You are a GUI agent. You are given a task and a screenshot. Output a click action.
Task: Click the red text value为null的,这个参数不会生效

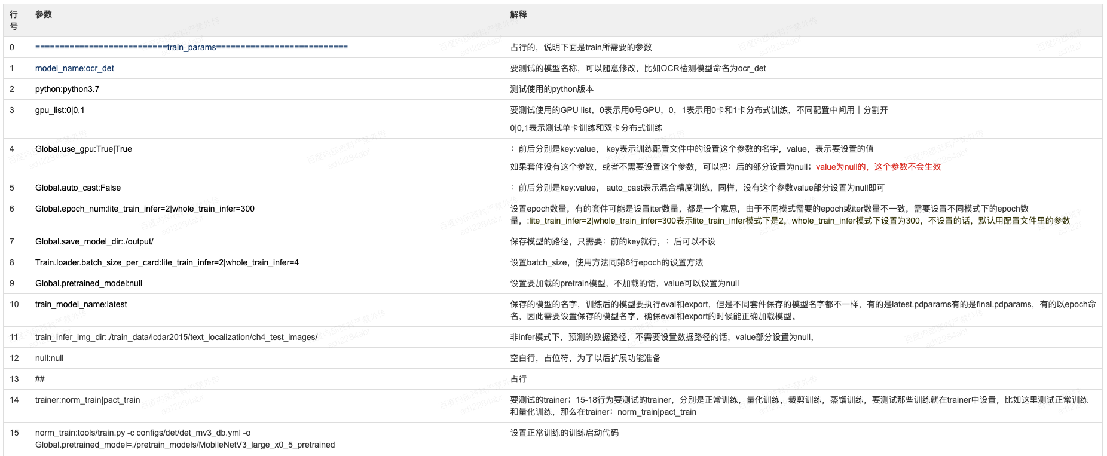(878, 167)
